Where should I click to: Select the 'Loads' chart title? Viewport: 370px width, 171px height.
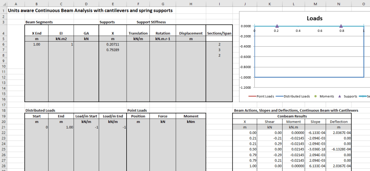tap(314, 18)
